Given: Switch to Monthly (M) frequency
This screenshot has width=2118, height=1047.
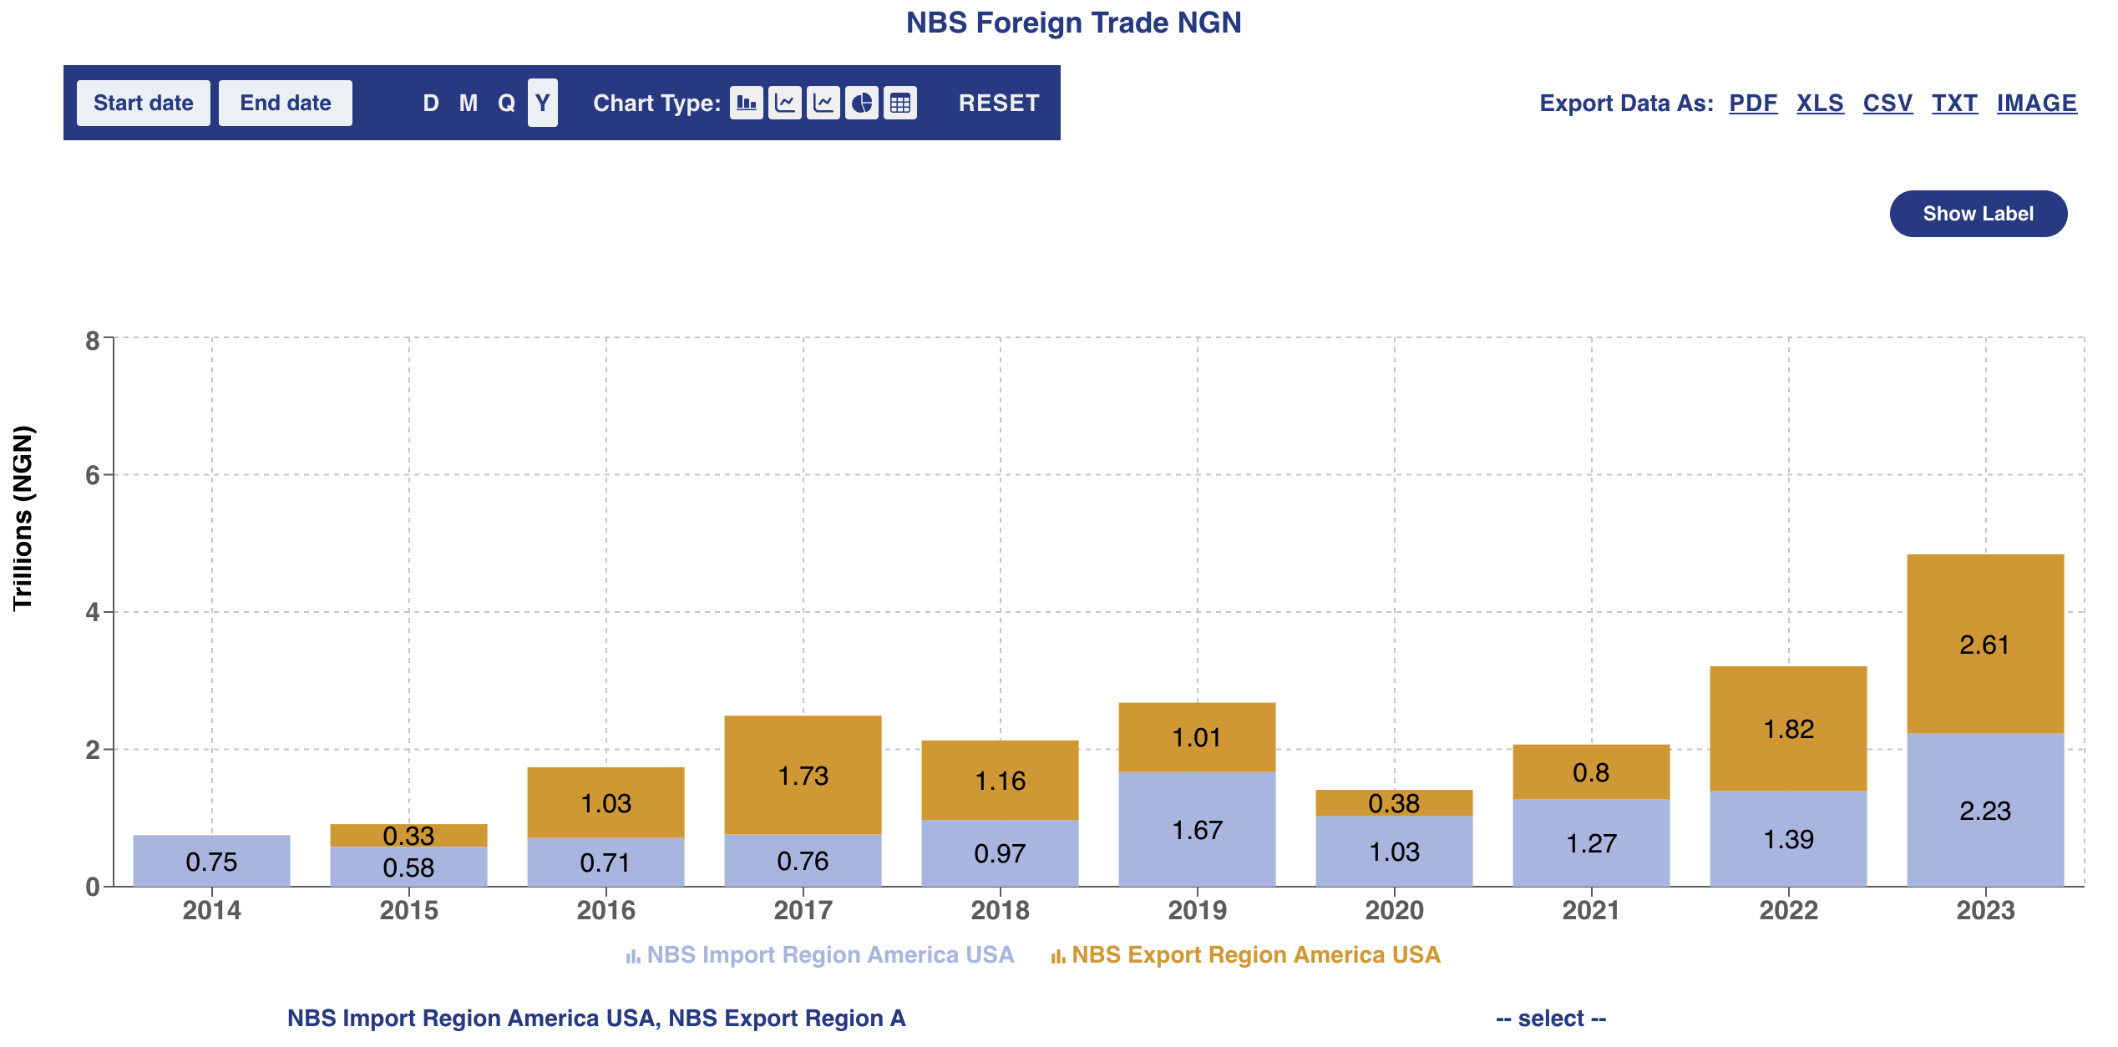Looking at the screenshot, I should 468,104.
